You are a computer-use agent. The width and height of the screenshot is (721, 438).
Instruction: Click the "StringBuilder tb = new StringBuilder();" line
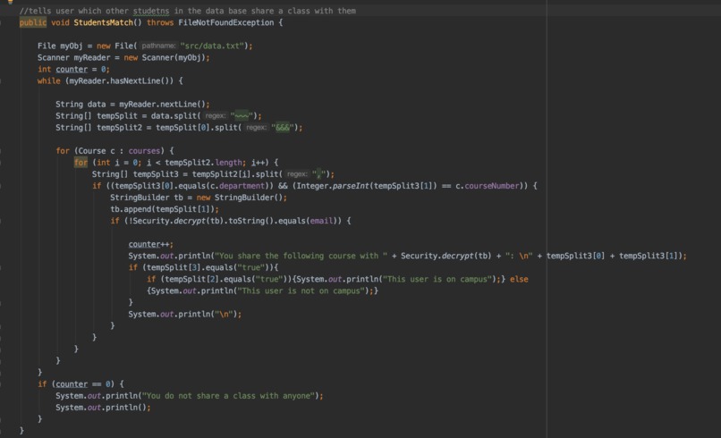click(199, 198)
